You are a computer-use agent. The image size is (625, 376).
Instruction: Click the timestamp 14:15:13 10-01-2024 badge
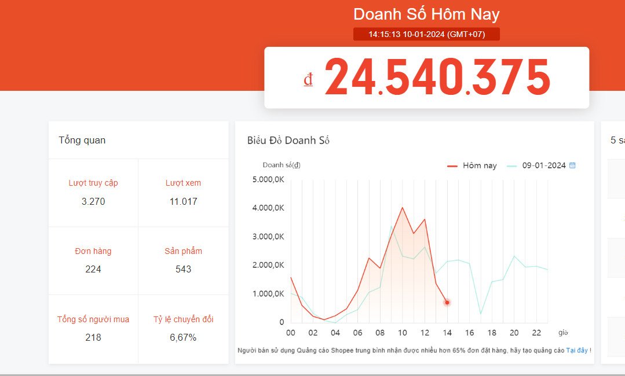(x=426, y=34)
